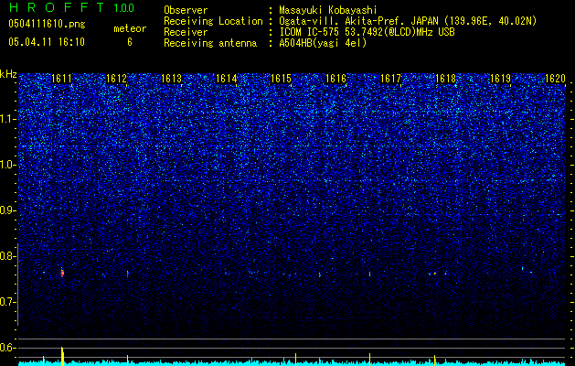This screenshot has width=575, height=366.
Task: Click the 1617 time marker
Action: 391,79
